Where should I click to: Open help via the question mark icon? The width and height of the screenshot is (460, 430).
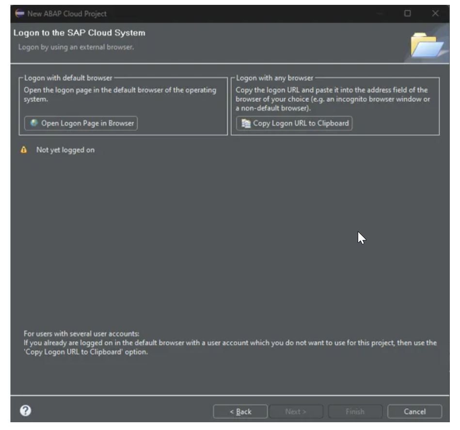point(26,411)
